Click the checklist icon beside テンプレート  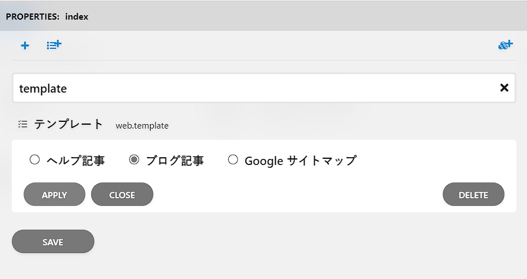coord(22,124)
